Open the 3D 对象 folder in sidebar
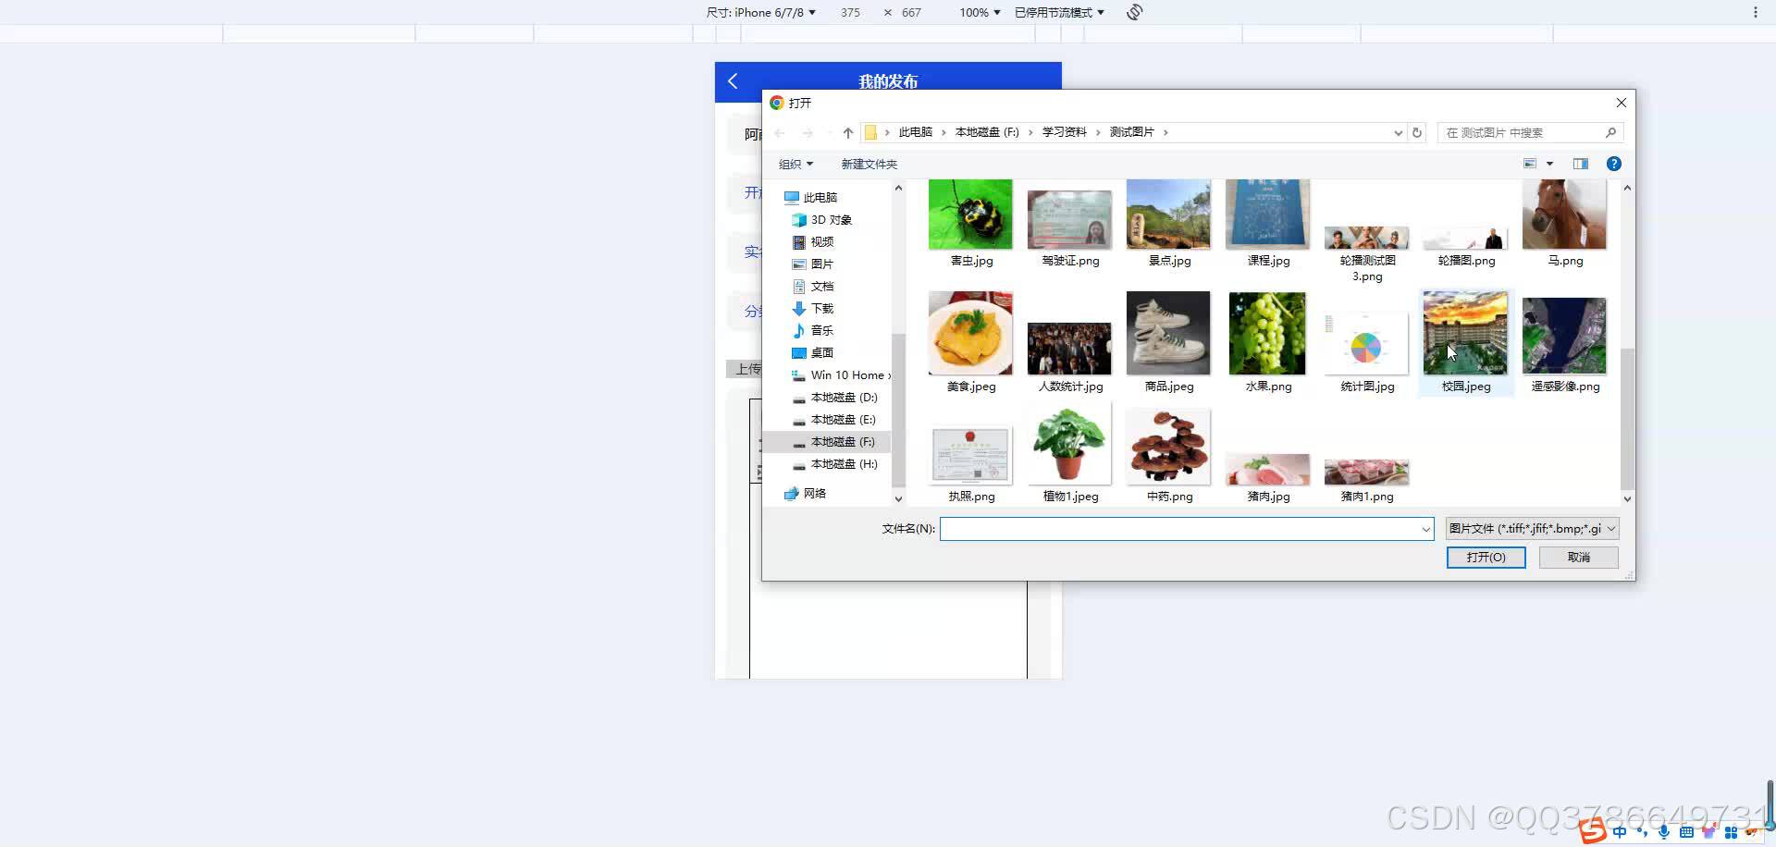1776x847 pixels. (x=829, y=219)
